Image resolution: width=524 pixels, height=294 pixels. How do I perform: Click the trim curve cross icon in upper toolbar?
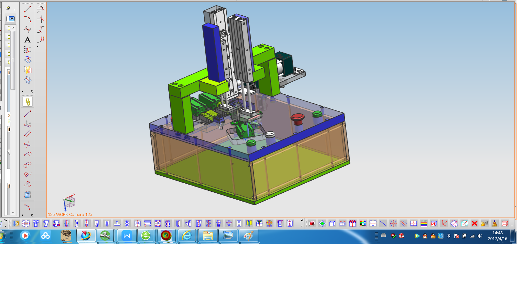click(41, 19)
